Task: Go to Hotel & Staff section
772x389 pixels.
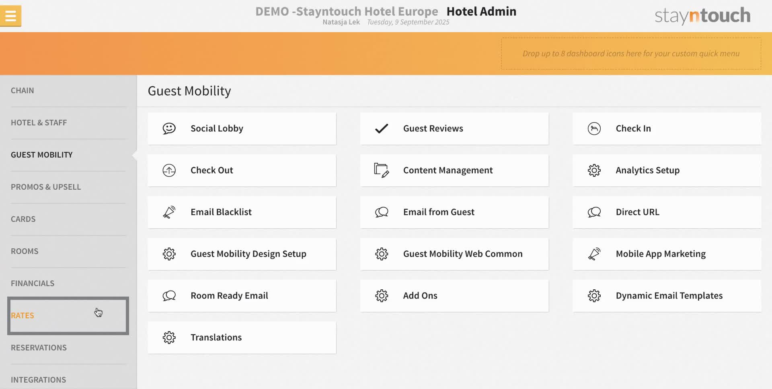Action: pyautogui.click(x=68, y=123)
